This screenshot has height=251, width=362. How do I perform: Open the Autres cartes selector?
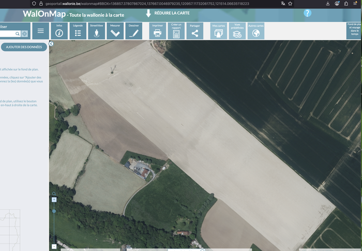[255, 31]
